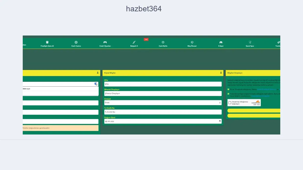Screen dimensions: 303x170
Task: Click the Canlı Casino icon
Action: click(76, 42)
